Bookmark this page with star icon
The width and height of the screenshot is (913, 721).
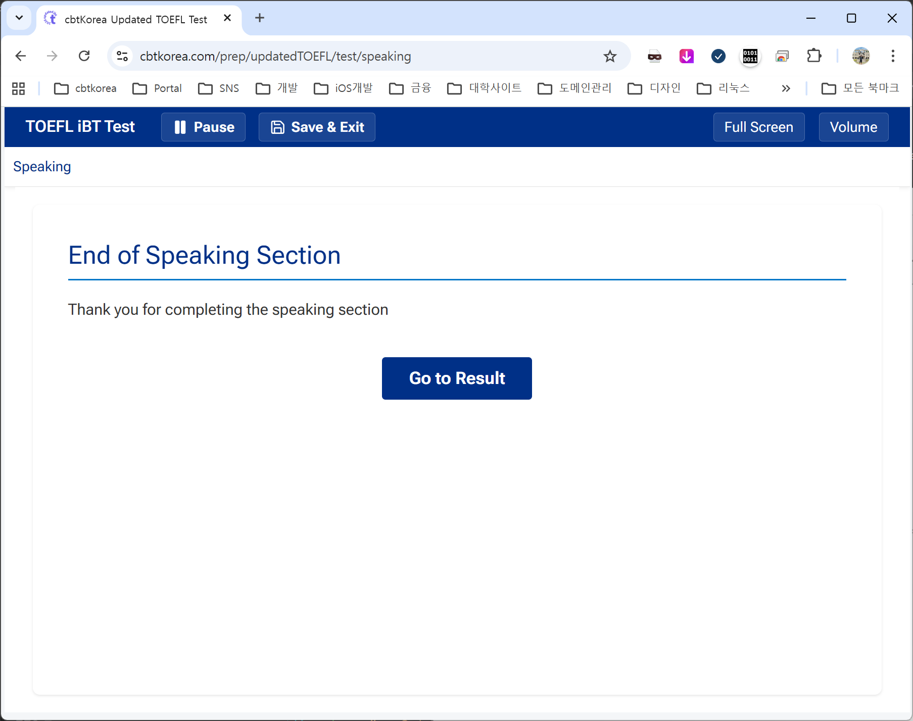(610, 56)
